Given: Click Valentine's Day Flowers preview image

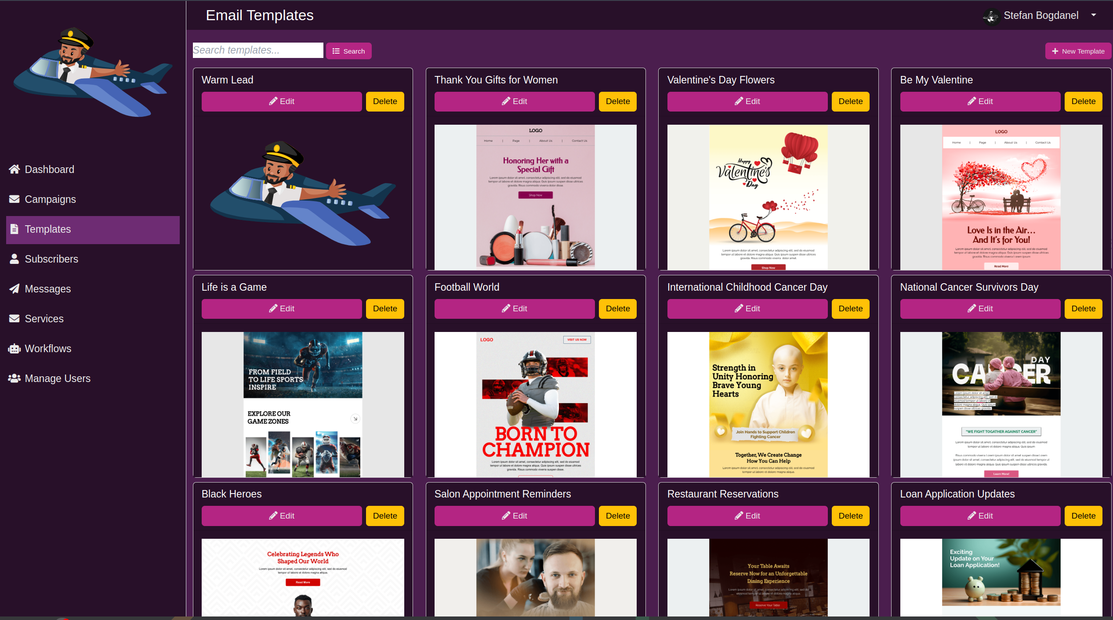Looking at the screenshot, I should [x=769, y=197].
